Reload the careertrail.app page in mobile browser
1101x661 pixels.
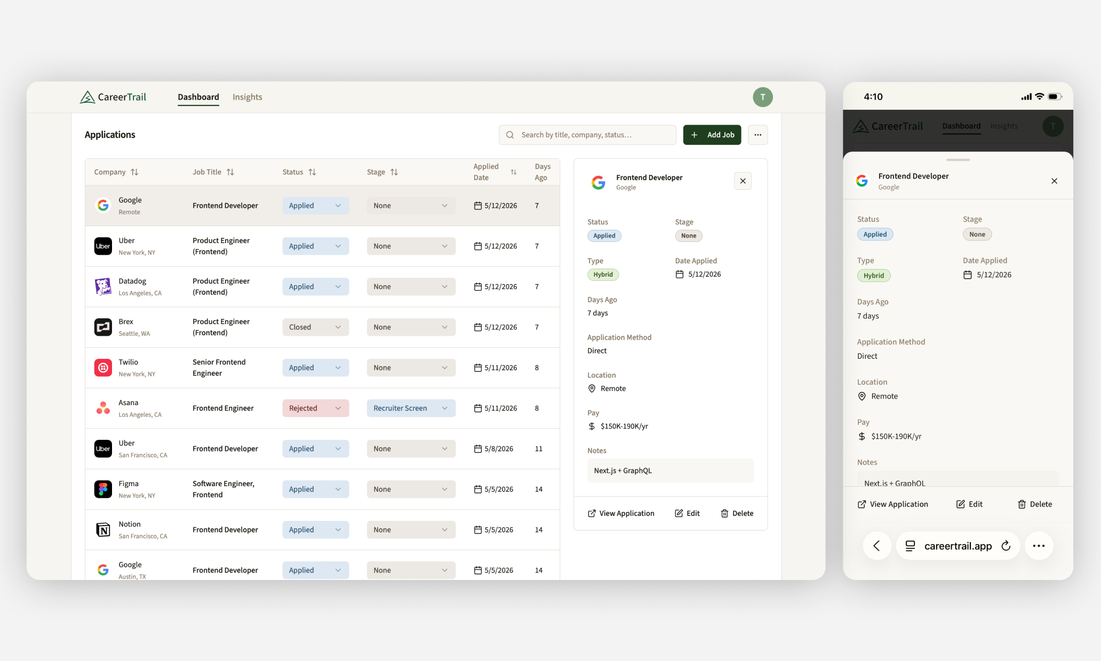click(x=1006, y=545)
